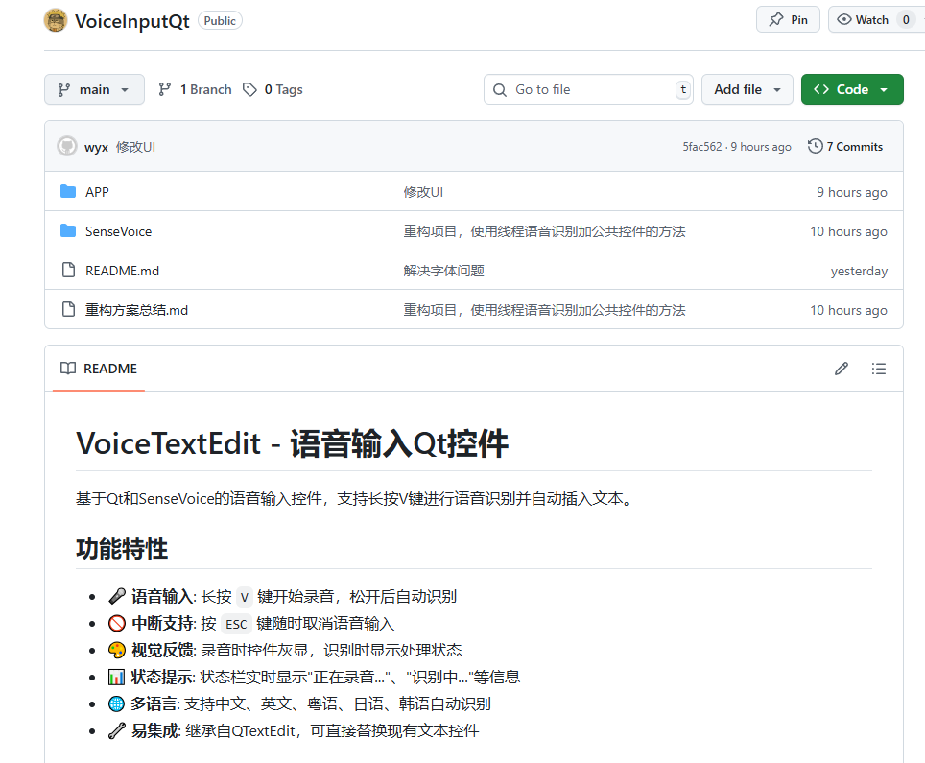Screen dimensions: 925x763
Task: Click the bar chart emoji beside 状态提示
Action: 116,677
